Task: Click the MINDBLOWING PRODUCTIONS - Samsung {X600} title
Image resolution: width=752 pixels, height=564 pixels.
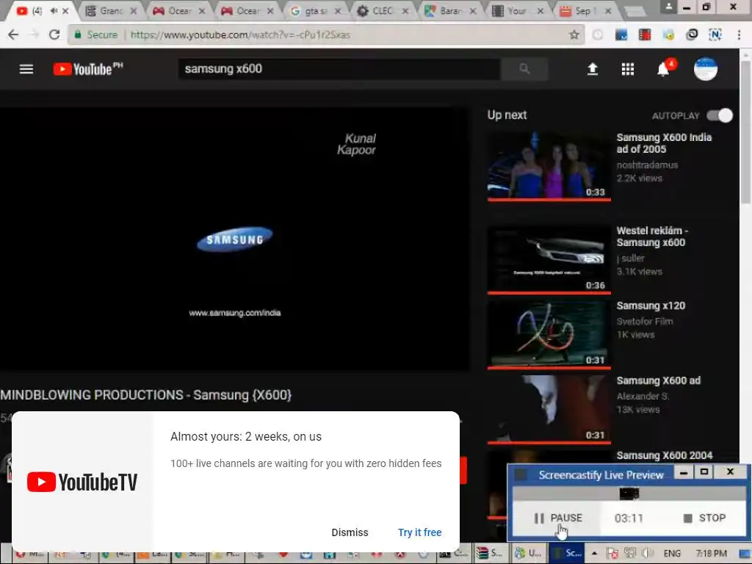Action: 146,395
